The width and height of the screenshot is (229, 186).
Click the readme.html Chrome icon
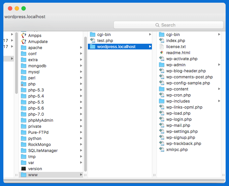click(162, 52)
